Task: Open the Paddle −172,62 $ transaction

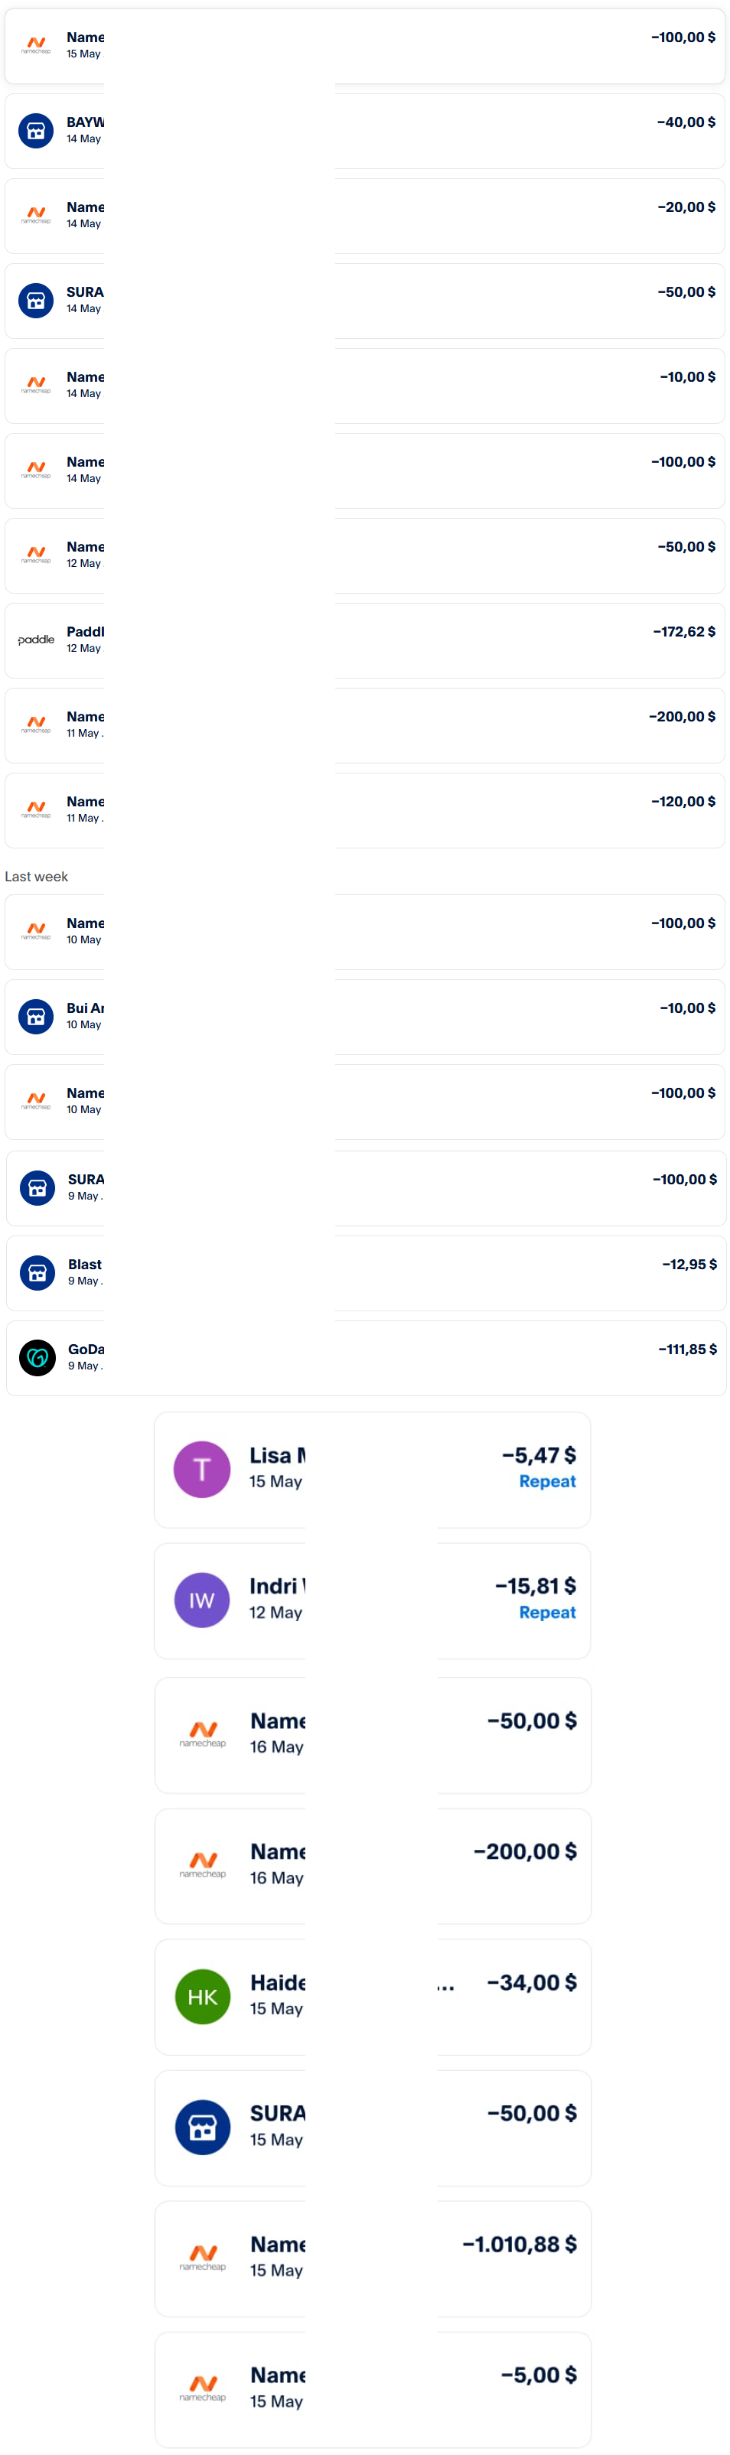Action: (365, 640)
